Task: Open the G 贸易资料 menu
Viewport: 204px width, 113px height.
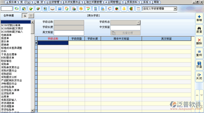Action: tap(131, 2)
